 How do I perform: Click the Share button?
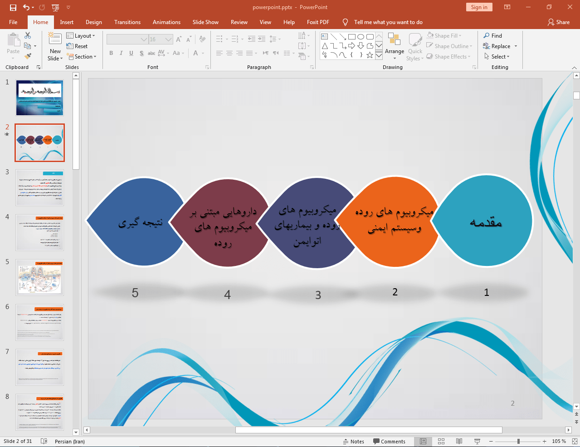pos(559,22)
